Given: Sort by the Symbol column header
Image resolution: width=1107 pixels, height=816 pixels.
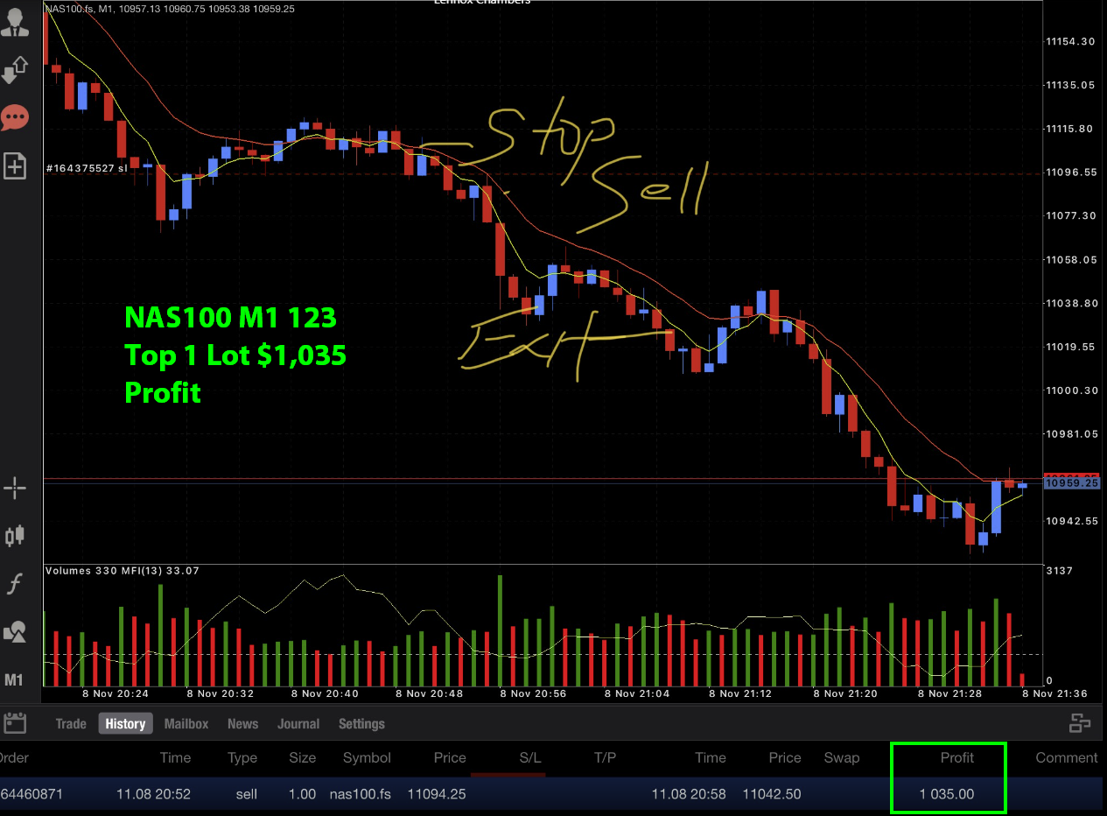Looking at the screenshot, I should [x=367, y=758].
